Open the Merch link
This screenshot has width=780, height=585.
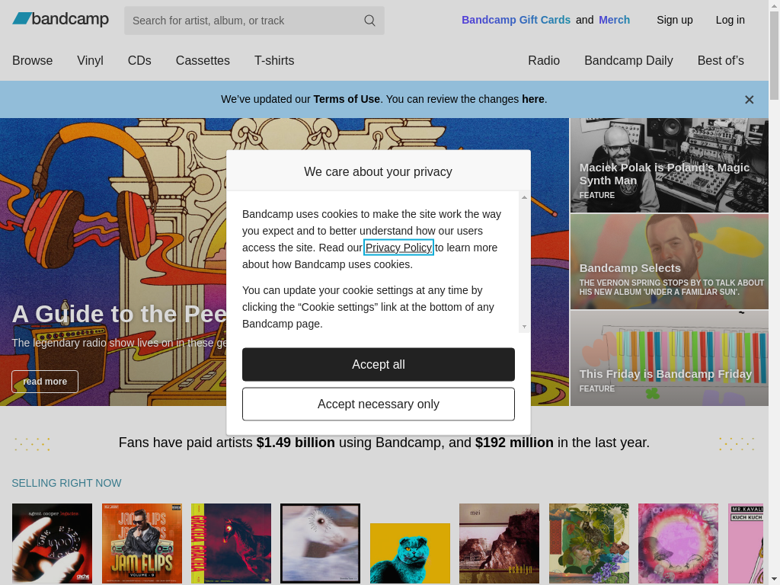tap(615, 20)
